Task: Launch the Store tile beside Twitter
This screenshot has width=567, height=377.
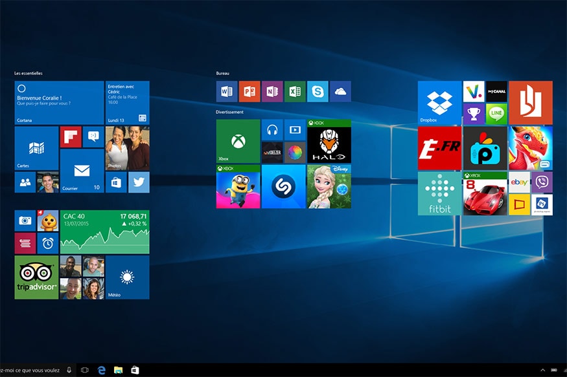Action: click(x=116, y=182)
